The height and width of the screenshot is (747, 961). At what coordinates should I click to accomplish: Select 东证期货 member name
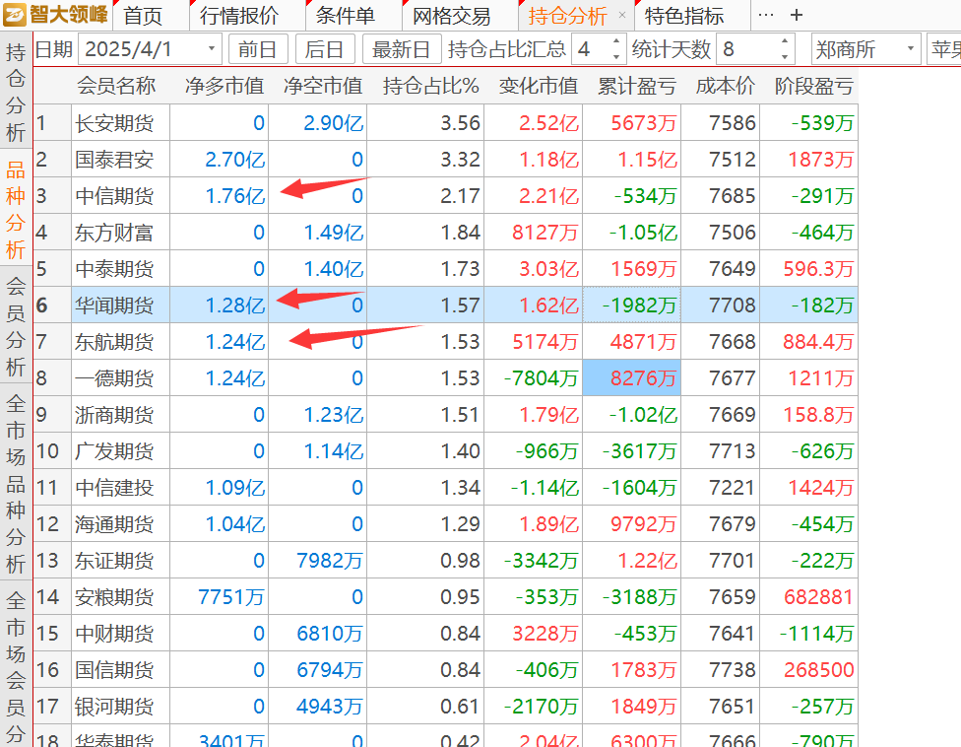(114, 561)
